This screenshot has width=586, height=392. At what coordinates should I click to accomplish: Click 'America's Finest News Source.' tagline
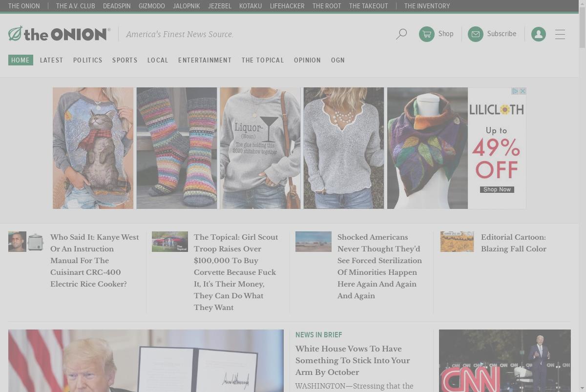180,34
